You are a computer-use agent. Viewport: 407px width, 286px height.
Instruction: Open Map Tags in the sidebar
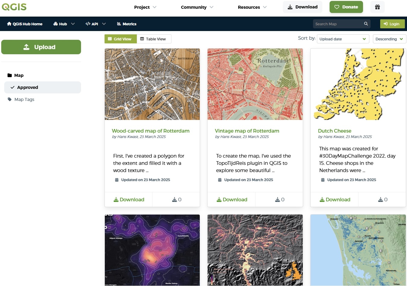click(24, 99)
